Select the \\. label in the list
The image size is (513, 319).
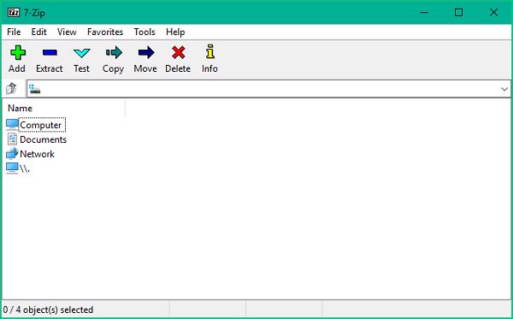25,168
